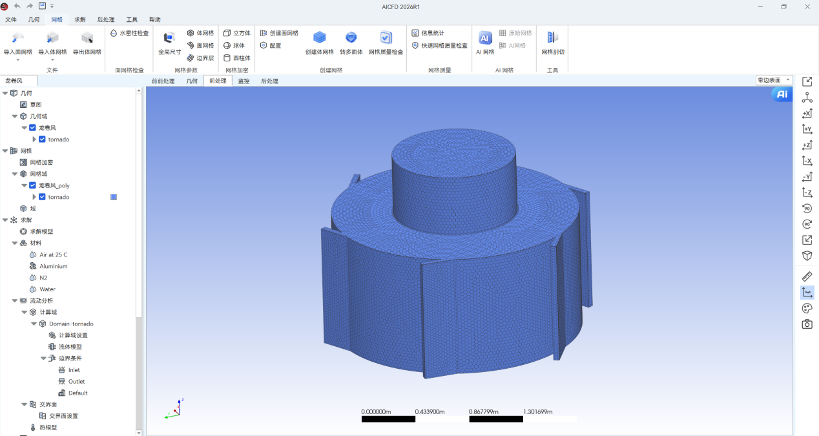Run 水密性检查 watertight check

click(129, 33)
